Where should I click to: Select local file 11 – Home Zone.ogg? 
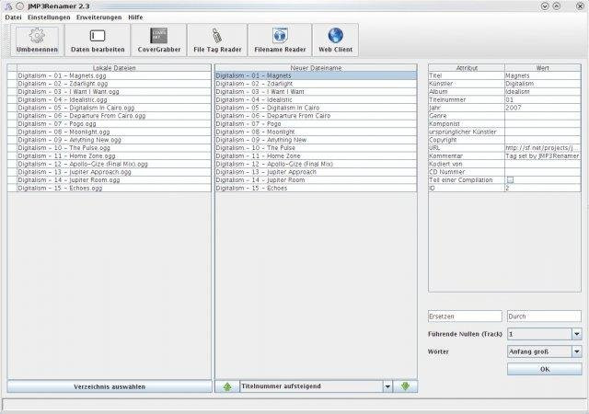[x=114, y=155]
